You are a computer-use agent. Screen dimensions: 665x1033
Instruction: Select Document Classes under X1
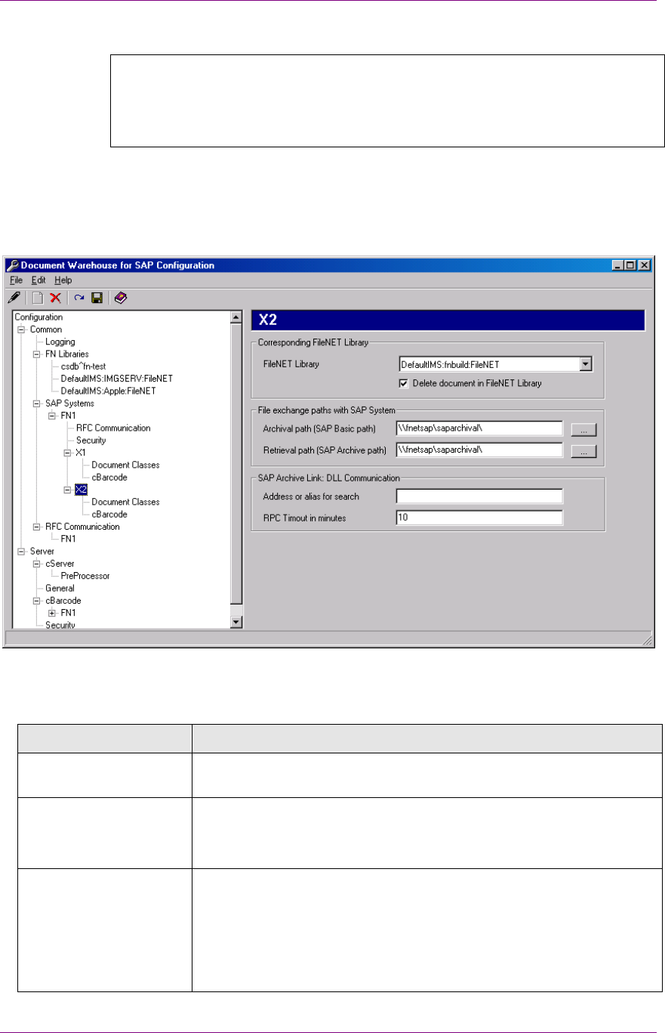[125, 465]
